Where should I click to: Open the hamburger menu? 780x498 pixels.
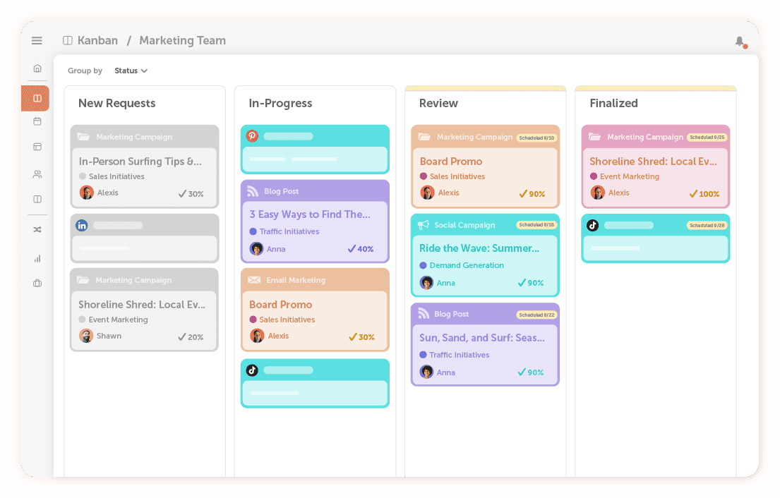[37, 41]
